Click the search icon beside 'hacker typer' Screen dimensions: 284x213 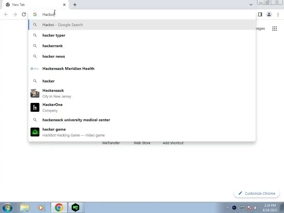point(35,35)
